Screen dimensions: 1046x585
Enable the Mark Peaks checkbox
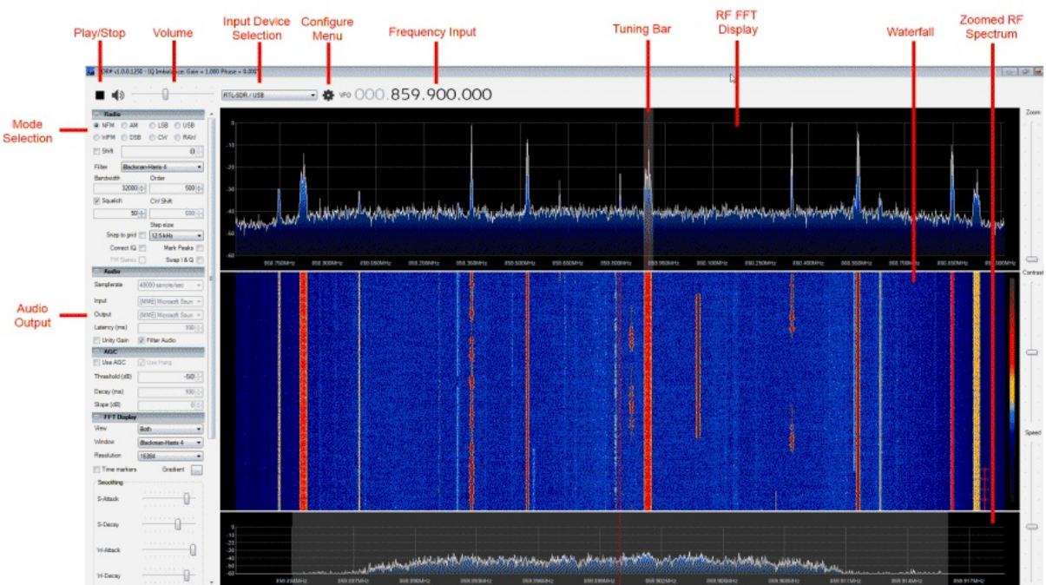199,248
